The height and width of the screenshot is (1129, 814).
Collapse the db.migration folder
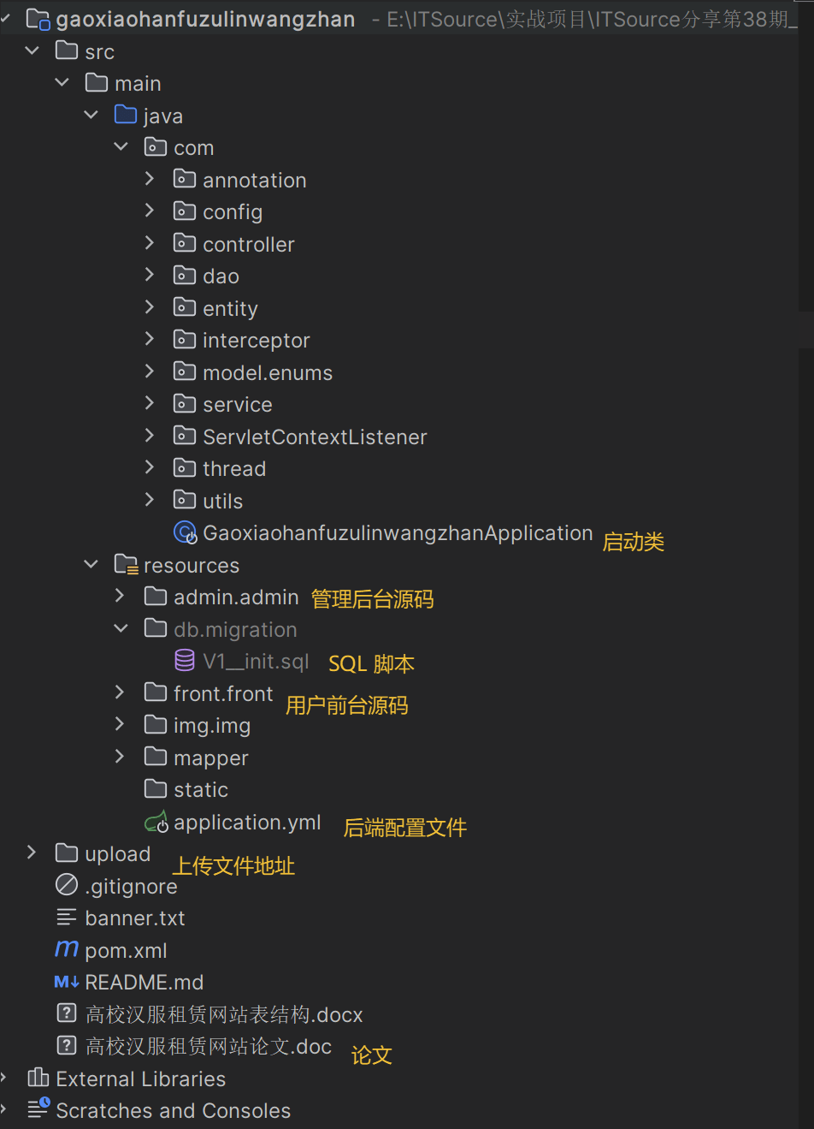coord(121,628)
